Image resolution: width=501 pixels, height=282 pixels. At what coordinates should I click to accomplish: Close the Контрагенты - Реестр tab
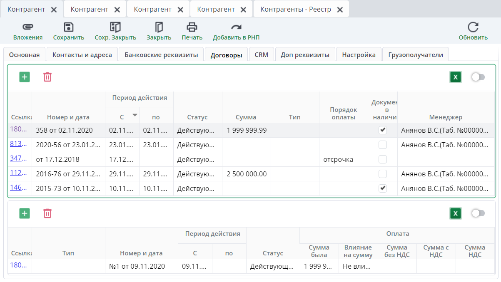340,10
